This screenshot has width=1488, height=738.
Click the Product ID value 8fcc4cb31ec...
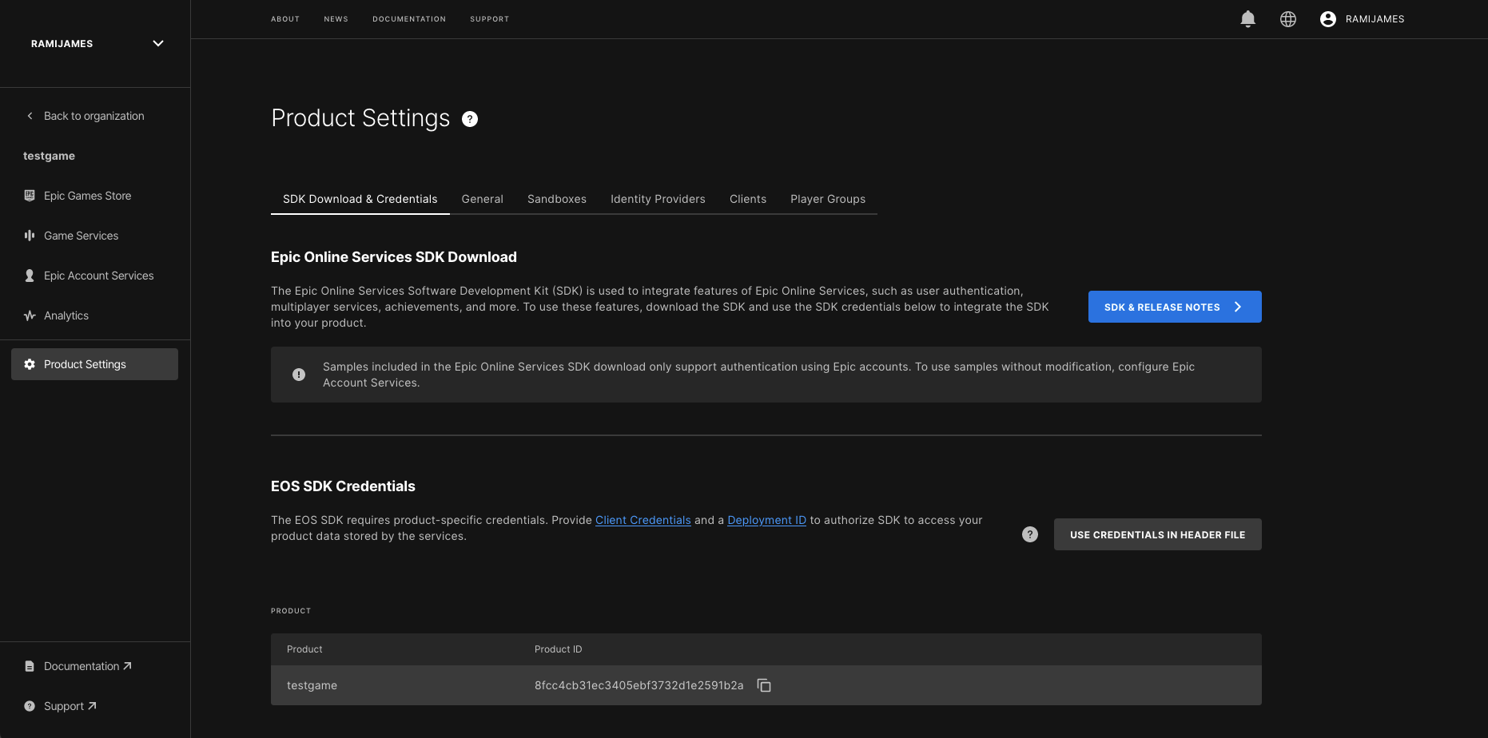click(639, 685)
